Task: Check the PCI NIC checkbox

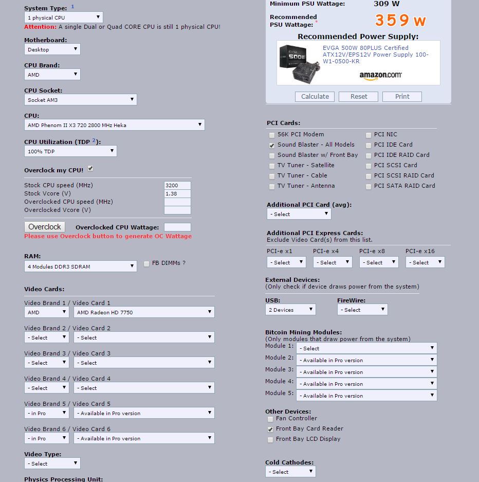Action: click(369, 135)
